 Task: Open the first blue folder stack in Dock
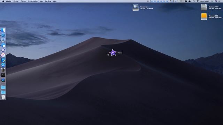(3, 87)
